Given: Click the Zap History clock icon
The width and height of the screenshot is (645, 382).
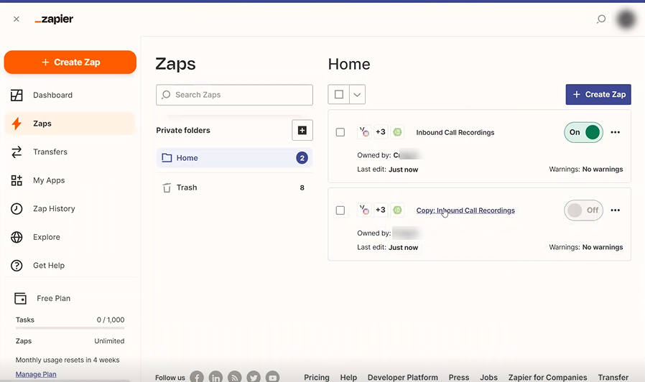Looking at the screenshot, I should [x=17, y=208].
